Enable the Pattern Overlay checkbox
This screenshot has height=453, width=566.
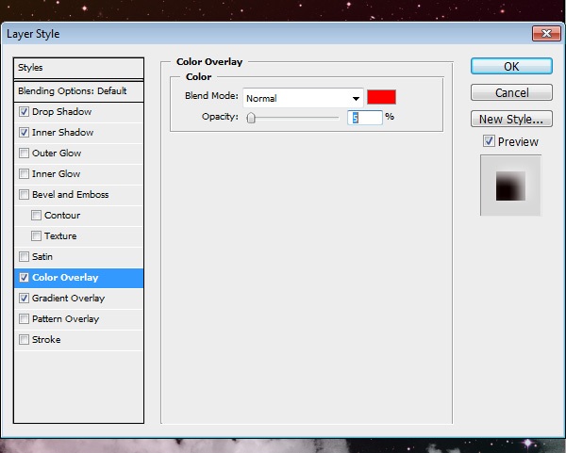pyautogui.click(x=24, y=319)
